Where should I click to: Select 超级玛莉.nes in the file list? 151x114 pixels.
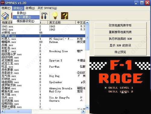[x=10, y=58]
